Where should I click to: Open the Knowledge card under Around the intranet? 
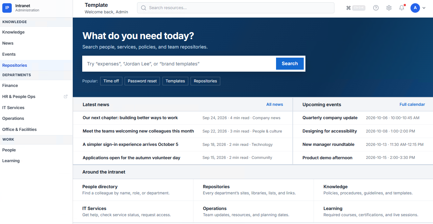(373, 190)
